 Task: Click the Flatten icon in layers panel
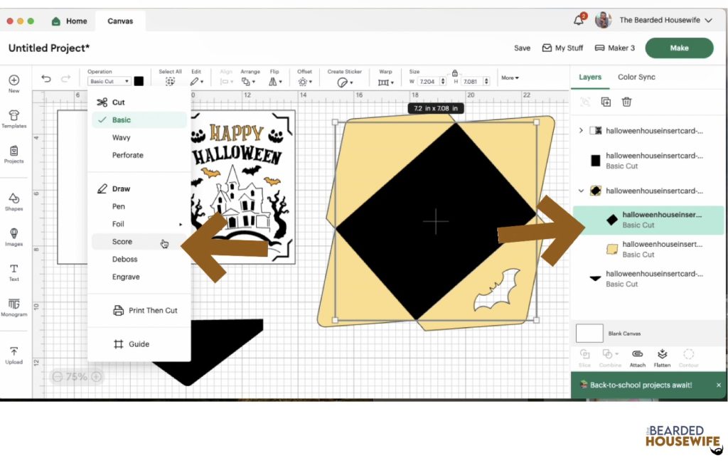click(x=662, y=359)
